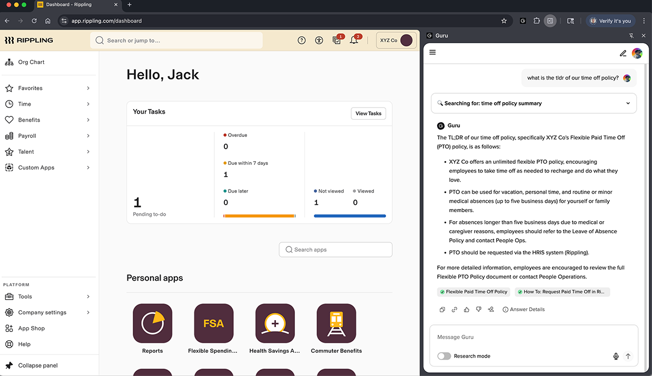The width and height of the screenshot is (652, 376).
Task: Click the browser address bar URL
Action: tap(106, 21)
